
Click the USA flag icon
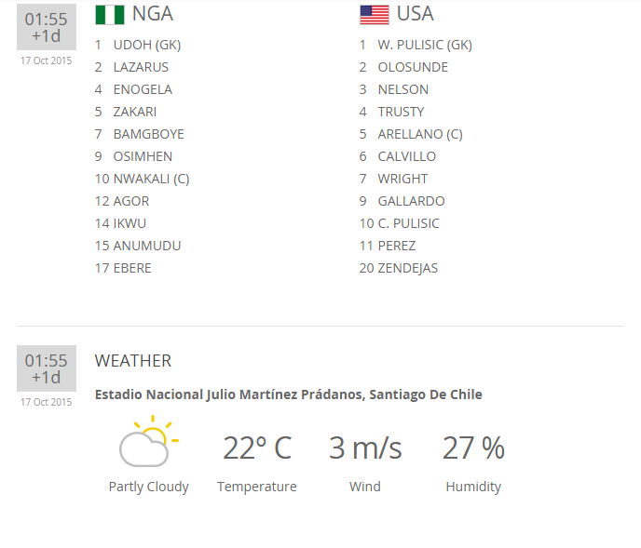point(374,15)
